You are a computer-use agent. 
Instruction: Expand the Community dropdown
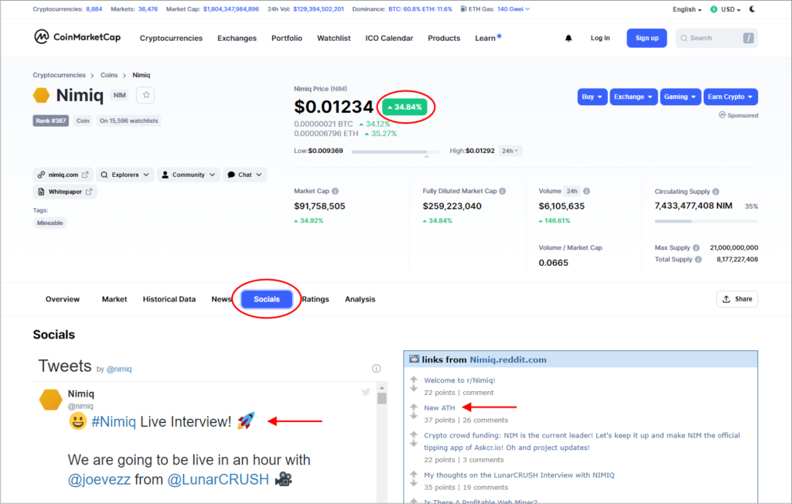coord(189,175)
